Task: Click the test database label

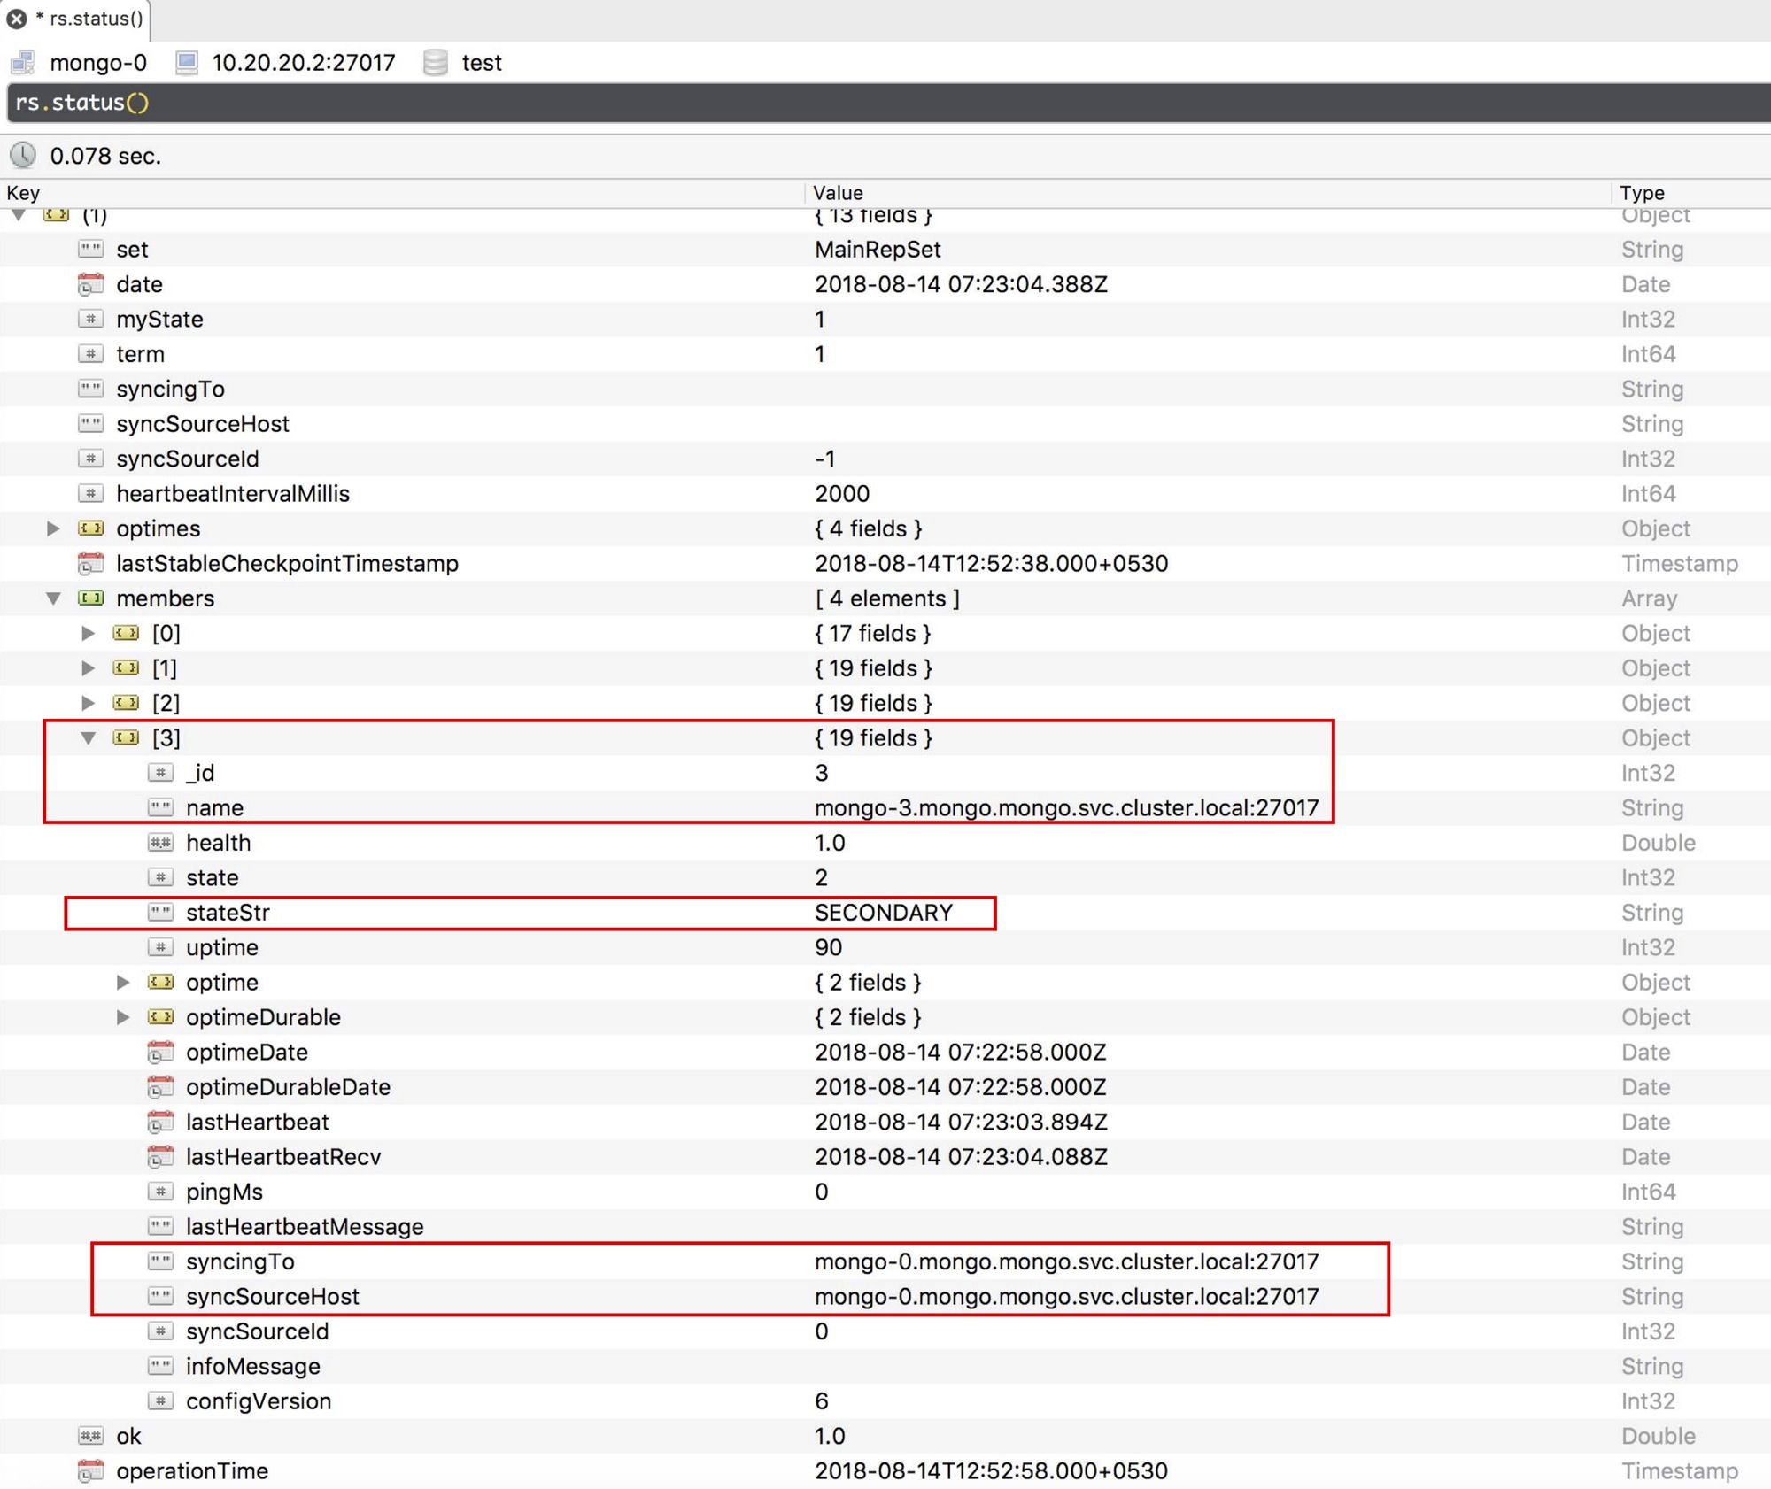Action: [x=482, y=63]
